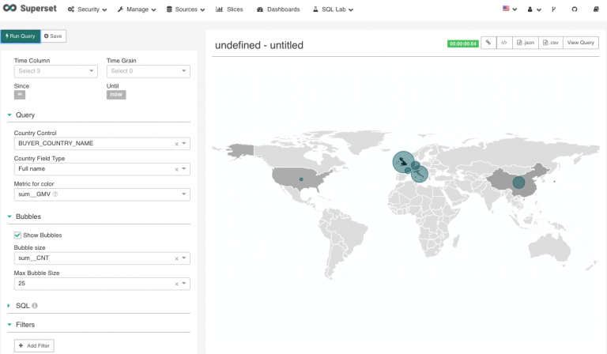607x354 pixels.
Task: Collapse the Bubbles section
Action: pos(9,217)
